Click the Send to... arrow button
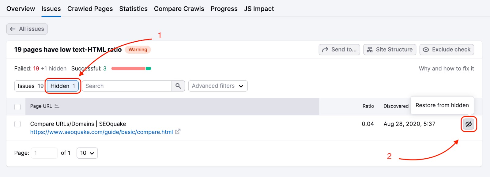 tap(339, 50)
